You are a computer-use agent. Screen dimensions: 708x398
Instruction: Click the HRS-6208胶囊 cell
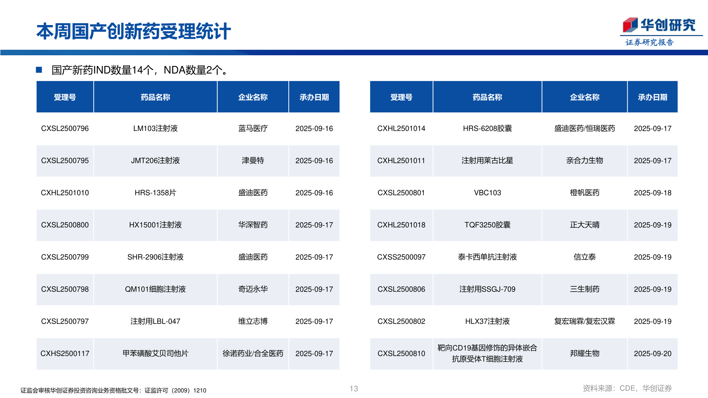487,129
